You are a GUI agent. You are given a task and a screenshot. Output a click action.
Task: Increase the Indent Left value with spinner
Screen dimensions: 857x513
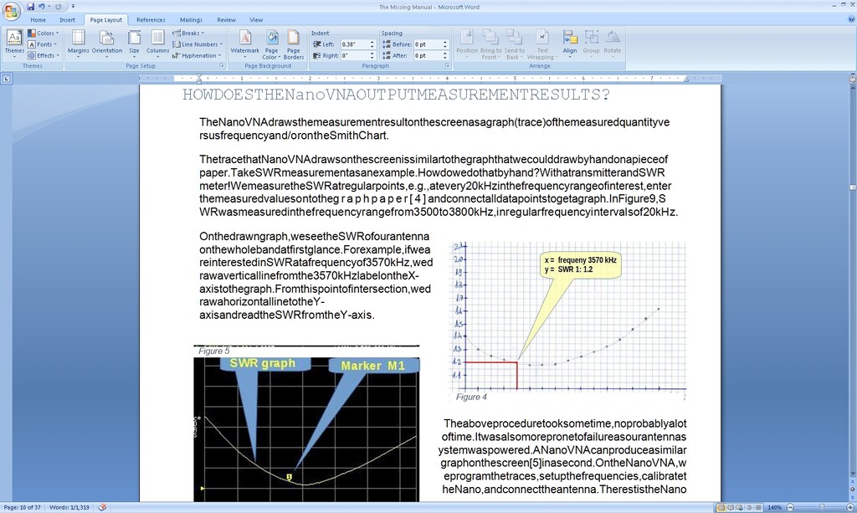click(x=372, y=42)
